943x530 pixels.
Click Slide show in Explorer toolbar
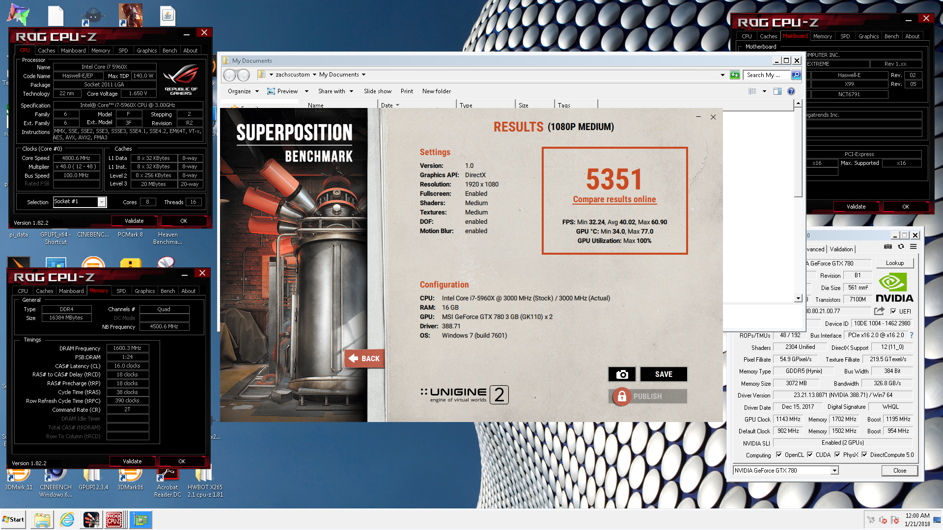tap(377, 91)
